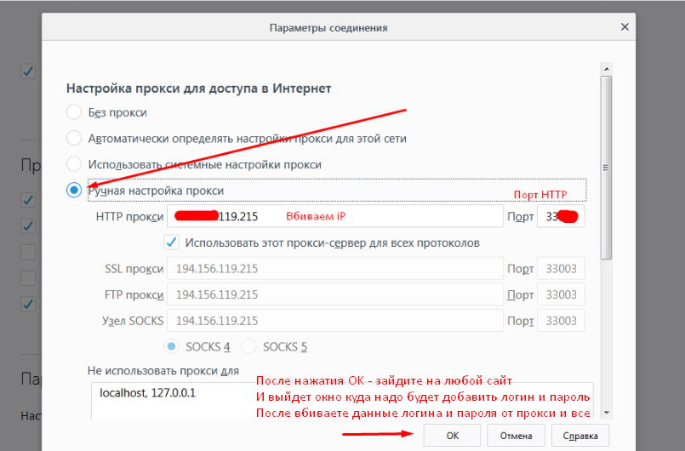Select 'Ручная настройка прокси' radio button
Screen dimensions: 685x451
pos(74,191)
